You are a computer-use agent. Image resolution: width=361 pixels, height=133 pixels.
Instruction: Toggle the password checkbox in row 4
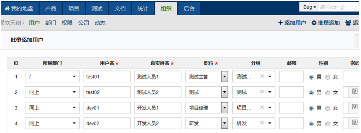[355, 122]
